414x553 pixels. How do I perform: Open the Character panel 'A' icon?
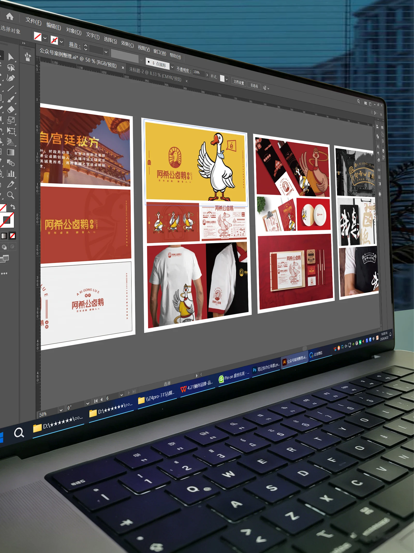[x=378, y=146]
